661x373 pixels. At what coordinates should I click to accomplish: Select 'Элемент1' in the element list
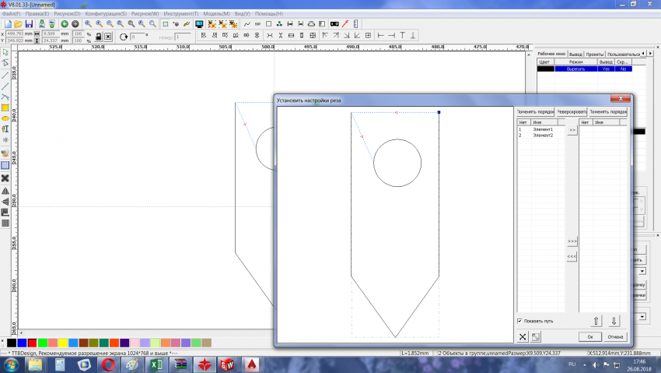click(543, 128)
